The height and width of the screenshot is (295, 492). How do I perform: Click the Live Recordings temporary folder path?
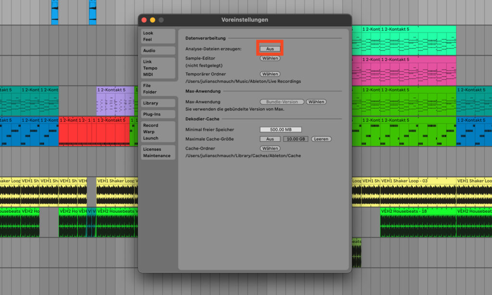pos(243,81)
